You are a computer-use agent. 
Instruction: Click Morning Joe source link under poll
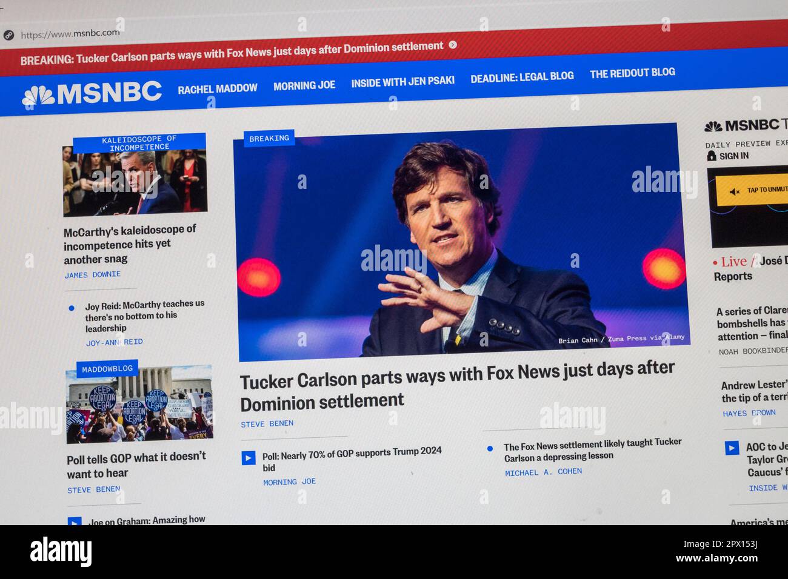(x=289, y=482)
